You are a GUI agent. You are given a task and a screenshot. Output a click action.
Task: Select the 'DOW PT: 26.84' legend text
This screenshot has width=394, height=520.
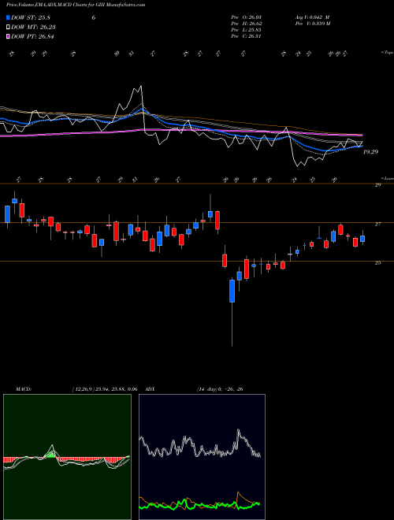point(32,36)
